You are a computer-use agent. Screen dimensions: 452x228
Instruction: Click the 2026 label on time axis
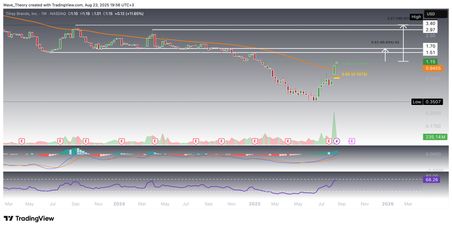pos(388,204)
